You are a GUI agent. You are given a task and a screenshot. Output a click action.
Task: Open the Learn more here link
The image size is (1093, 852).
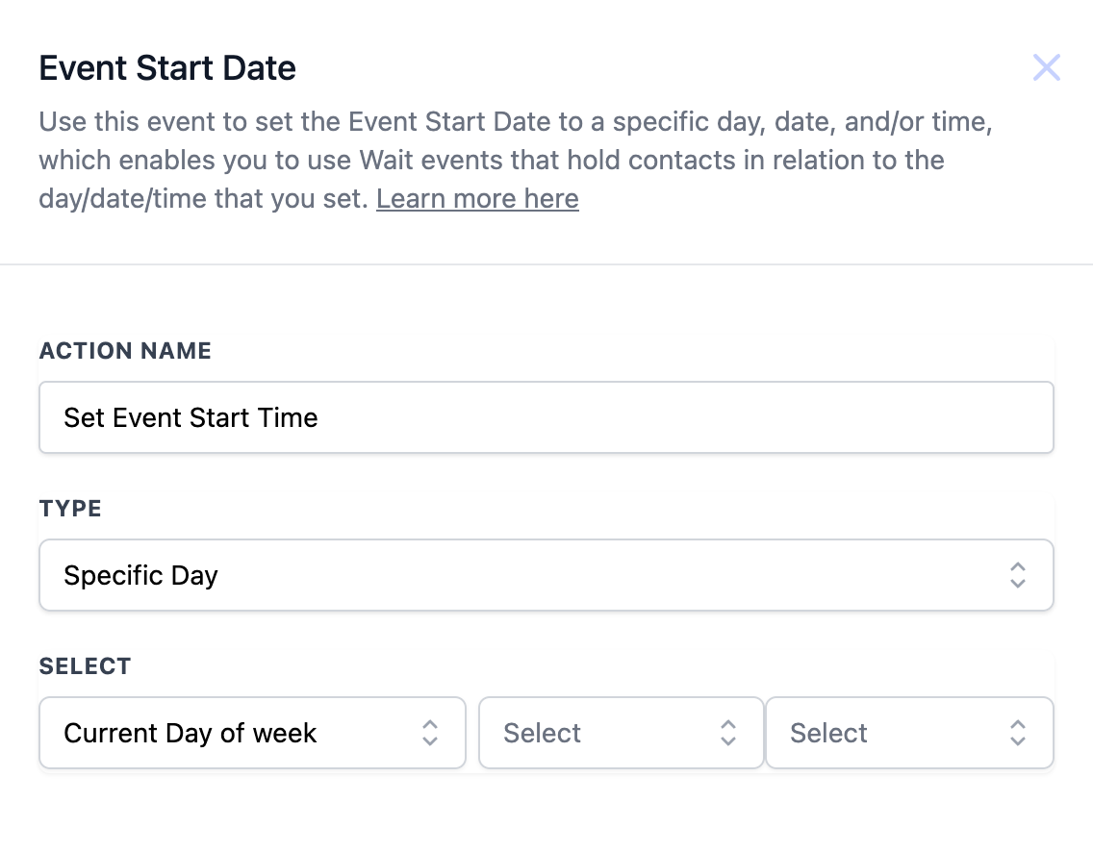point(477,198)
